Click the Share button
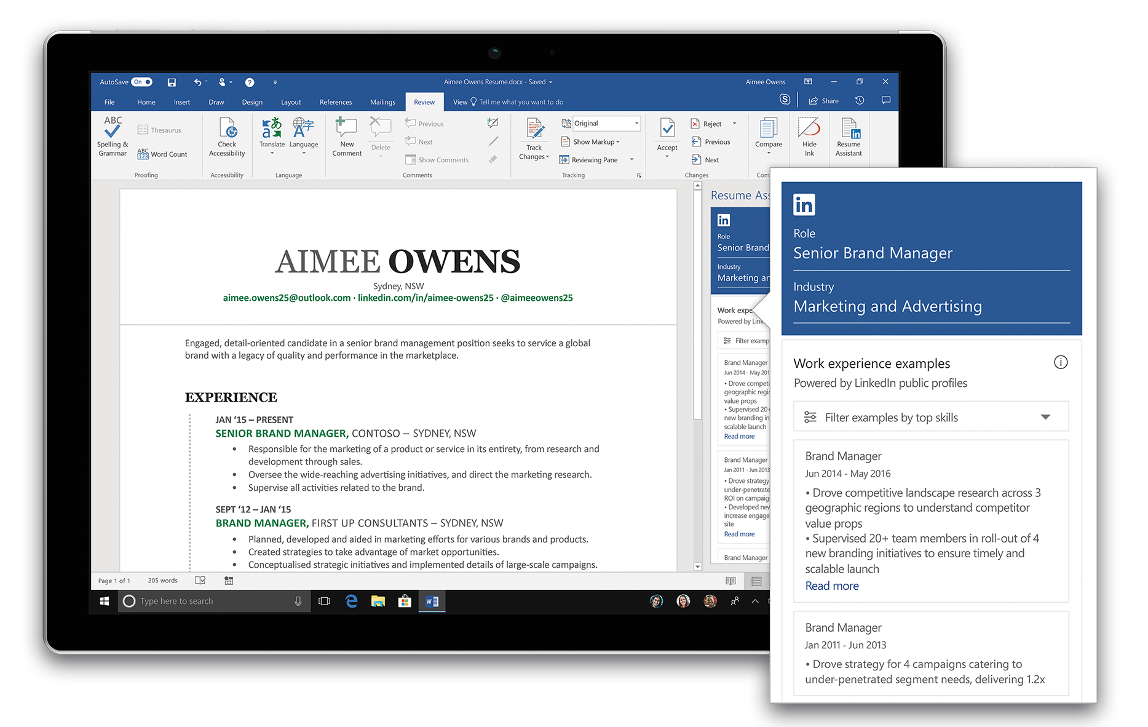Image resolution: width=1148 pixels, height=727 pixels. (x=823, y=101)
